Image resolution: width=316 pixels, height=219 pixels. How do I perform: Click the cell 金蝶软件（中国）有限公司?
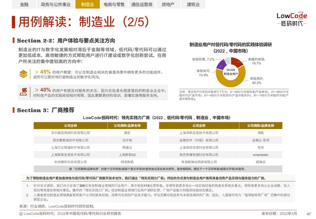pos(199,140)
